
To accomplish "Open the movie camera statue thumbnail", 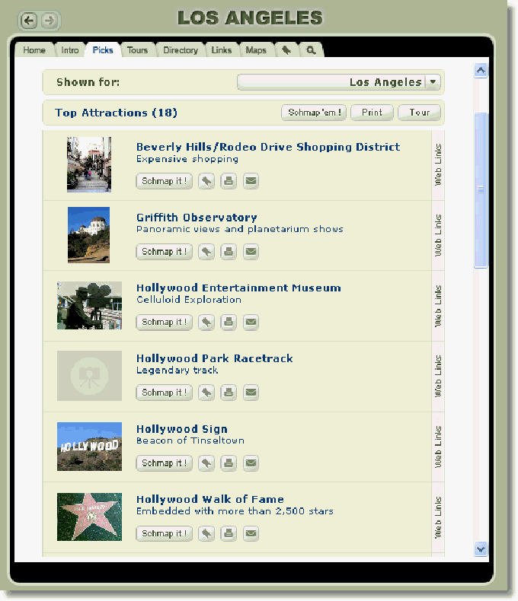I will [x=89, y=306].
